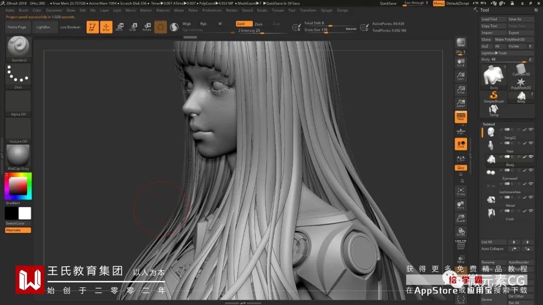Click the sphere material mode icon

[174, 27]
